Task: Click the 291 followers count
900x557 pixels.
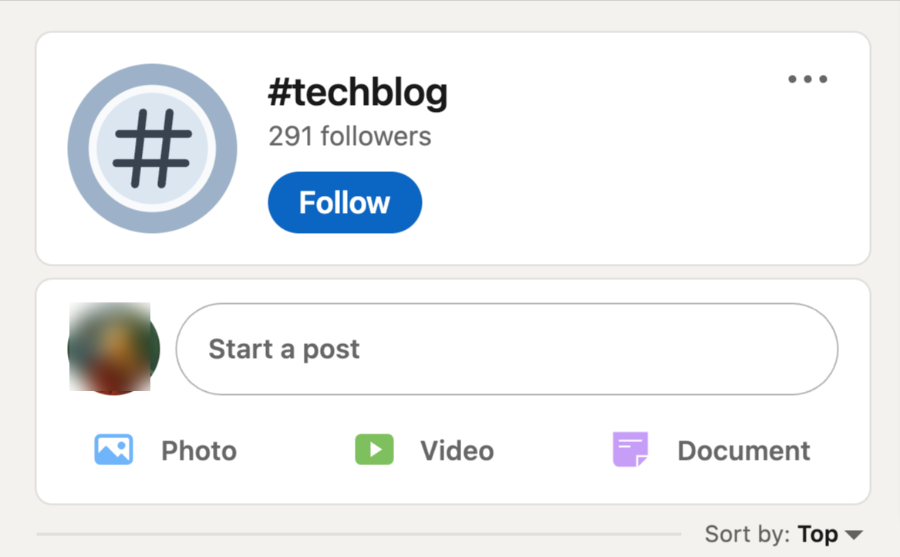Action: click(349, 137)
